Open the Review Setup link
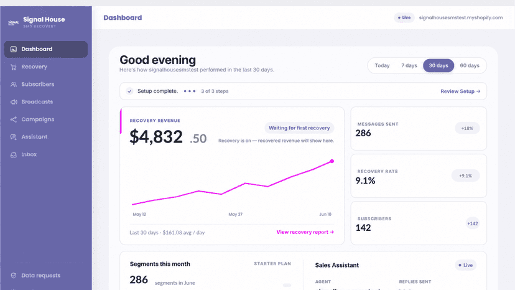Image resolution: width=515 pixels, height=290 pixels. (x=460, y=91)
